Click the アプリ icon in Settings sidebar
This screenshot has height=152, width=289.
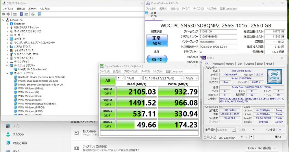click(x=8, y=126)
